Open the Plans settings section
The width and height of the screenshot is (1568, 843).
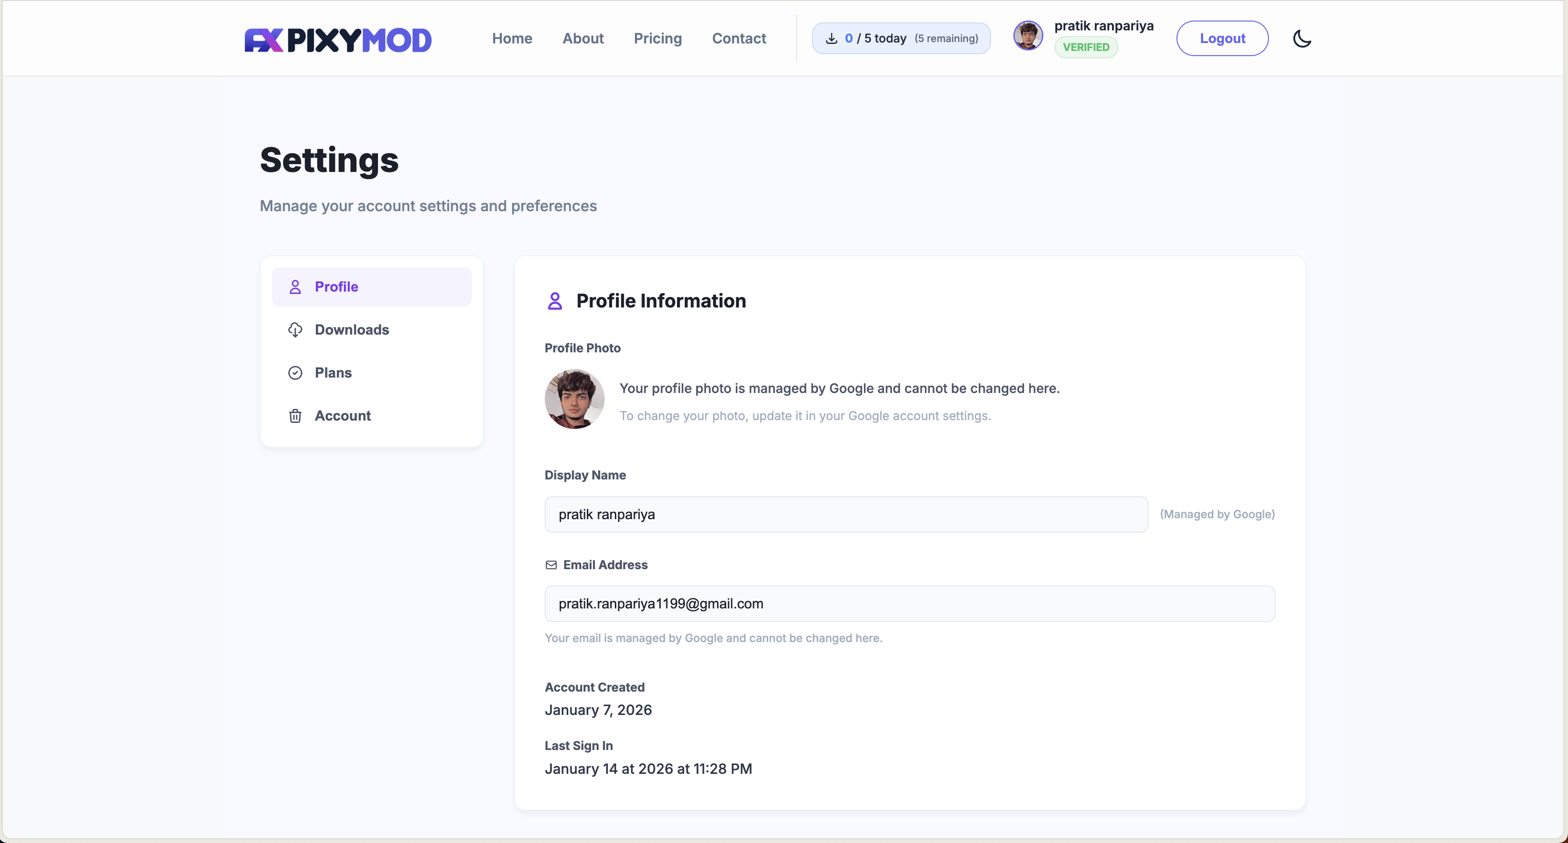333,372
